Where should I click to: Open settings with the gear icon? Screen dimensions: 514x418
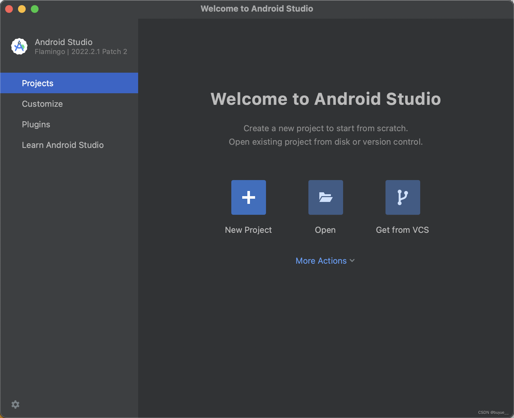15,404
